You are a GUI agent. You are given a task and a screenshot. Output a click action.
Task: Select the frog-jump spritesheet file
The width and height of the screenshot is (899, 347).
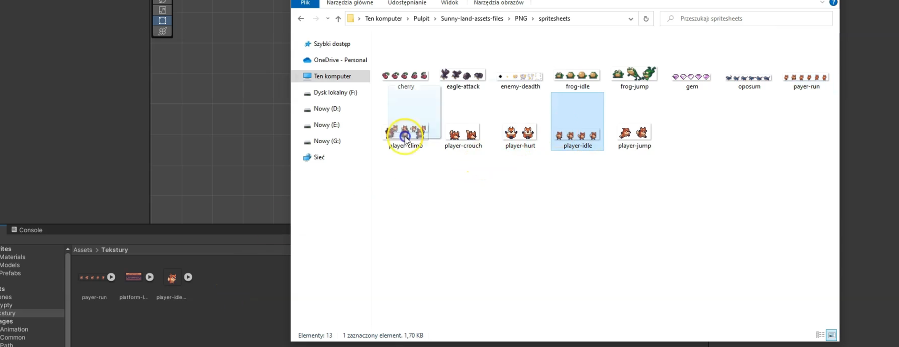pyautogui.click(x=634, y=78)
